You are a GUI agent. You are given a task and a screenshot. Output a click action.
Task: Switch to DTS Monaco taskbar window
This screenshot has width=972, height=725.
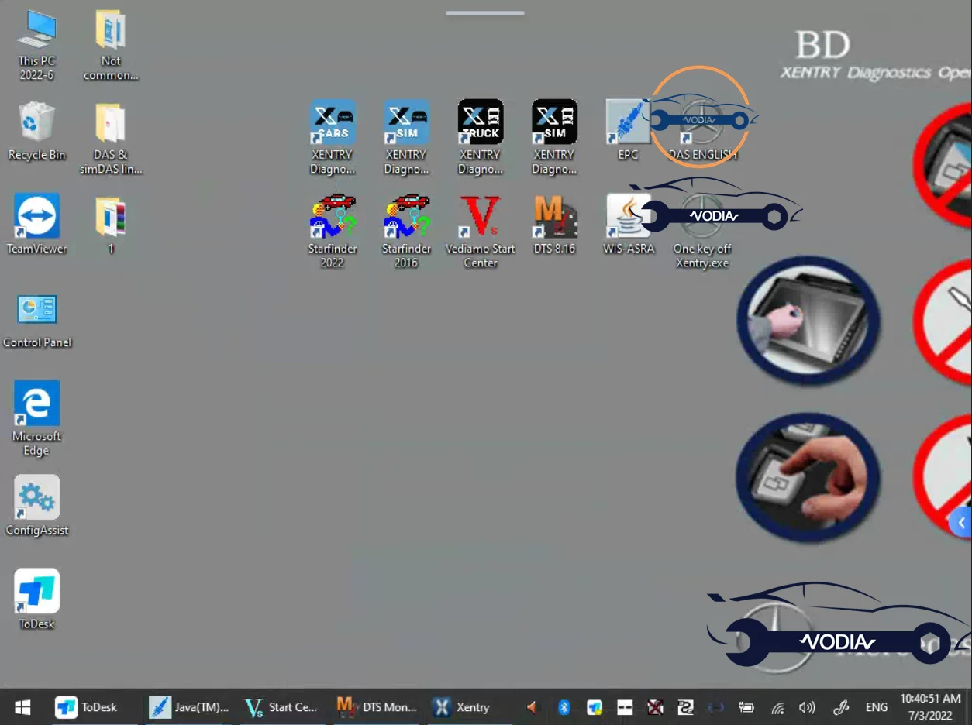coord(377,707)
